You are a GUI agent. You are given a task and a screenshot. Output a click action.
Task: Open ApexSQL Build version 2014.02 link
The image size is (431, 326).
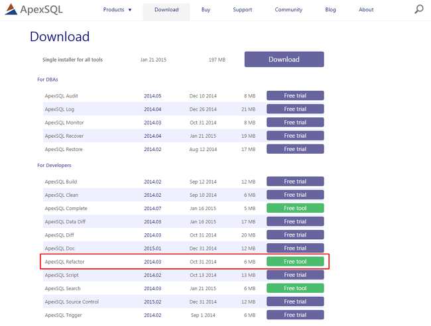(153, 182)
